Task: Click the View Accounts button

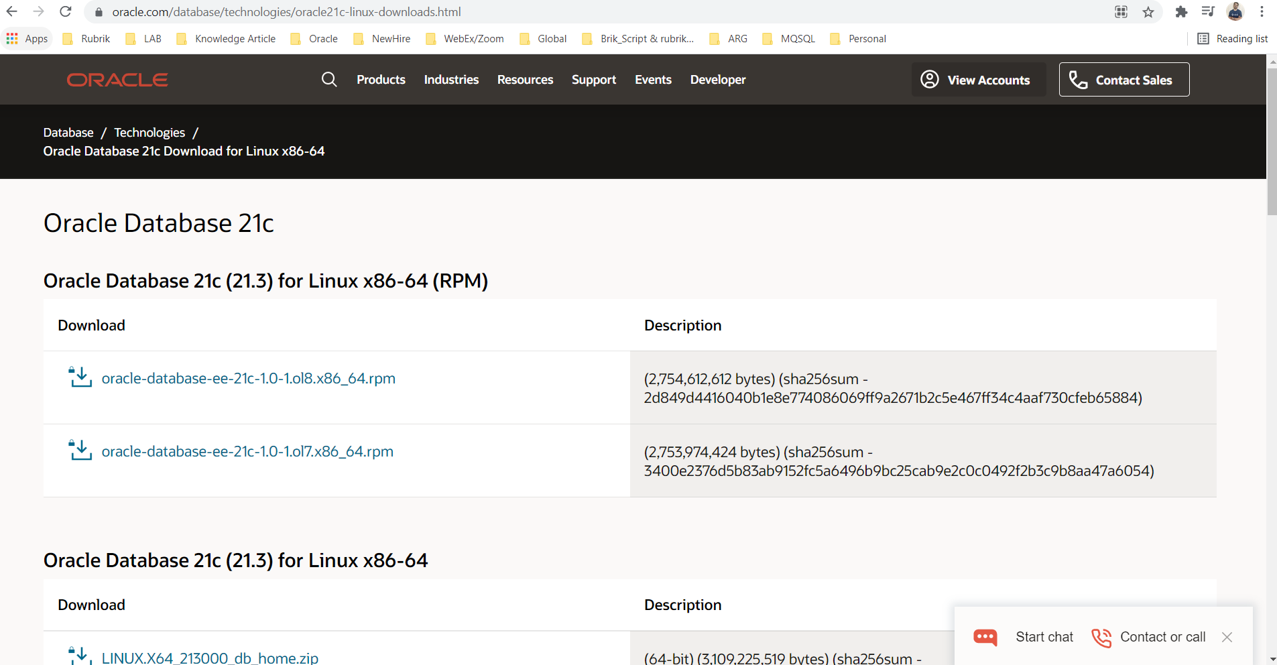Action: pos(979,79)
